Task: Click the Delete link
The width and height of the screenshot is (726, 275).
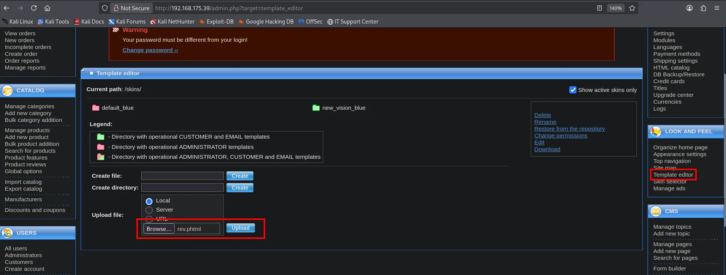Action: tap(543, 115)
